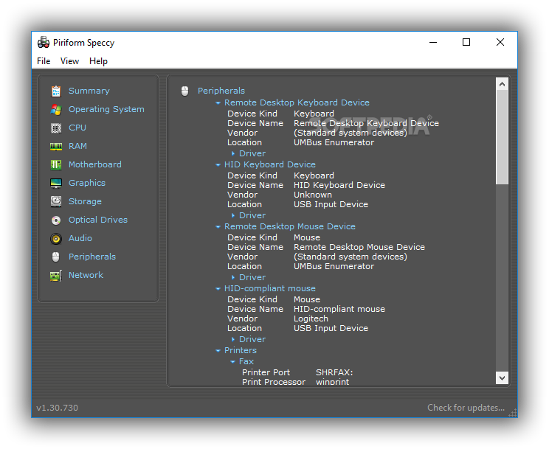Image resolution: width=549 pixels, height=449 pixels.
Task: Click the Peripherals heading in the content pane
Action: pyautogui.click(x=221, y=91)
